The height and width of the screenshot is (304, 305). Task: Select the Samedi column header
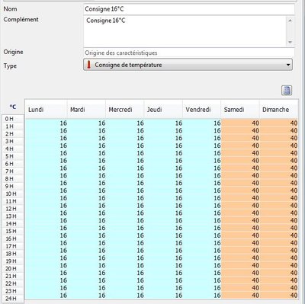pyautogui.click(x=240, y=110)
